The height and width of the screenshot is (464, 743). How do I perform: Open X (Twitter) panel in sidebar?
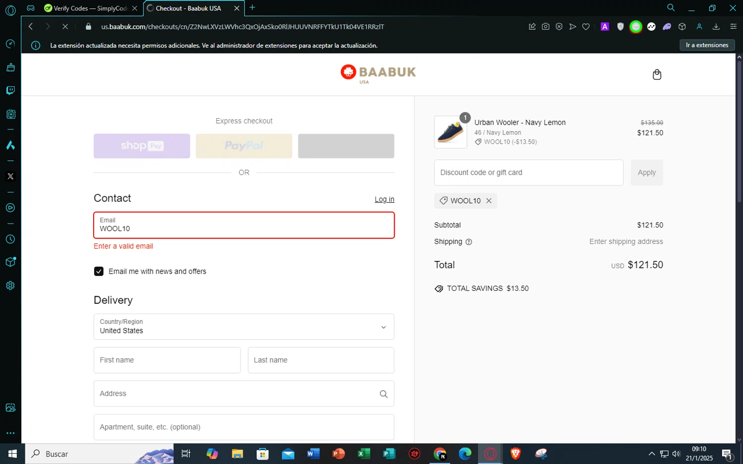tap(10, 177)
